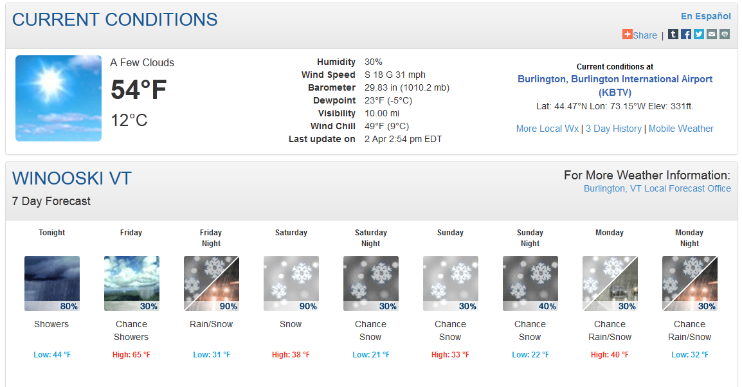Click the print page icon
Viewport: 742px width, 387px height.
(x=725, y=34)
